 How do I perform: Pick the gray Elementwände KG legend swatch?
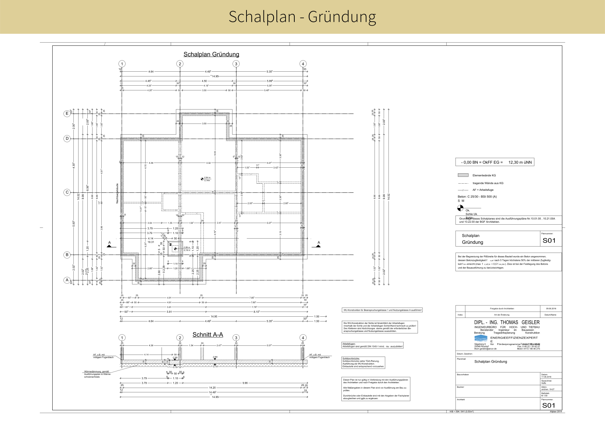coord(463,175)
